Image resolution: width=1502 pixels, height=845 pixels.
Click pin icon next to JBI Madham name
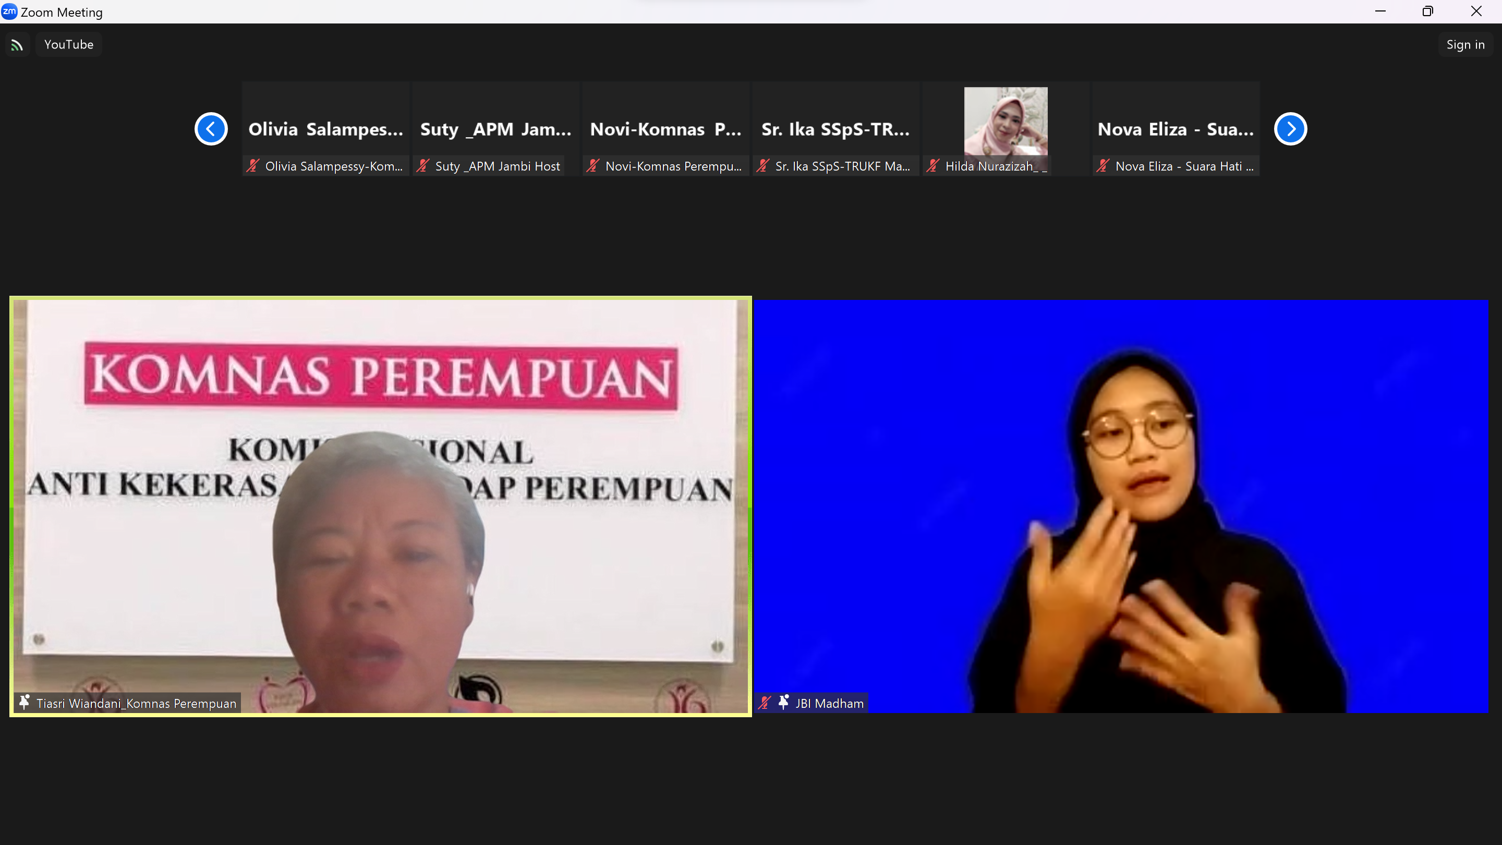(784, 703)
